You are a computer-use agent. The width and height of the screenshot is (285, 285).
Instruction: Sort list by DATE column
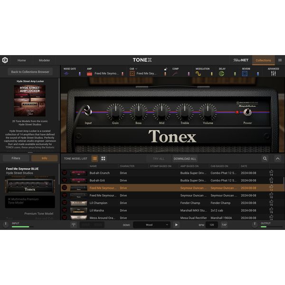[244, 166]
